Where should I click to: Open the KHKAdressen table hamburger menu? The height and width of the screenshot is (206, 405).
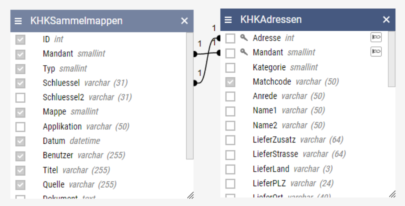pos(228,20)
